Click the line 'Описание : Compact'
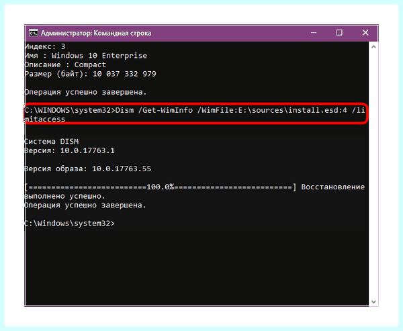The width and height of the screenshot is (403, 331). (x=66, y=64)
